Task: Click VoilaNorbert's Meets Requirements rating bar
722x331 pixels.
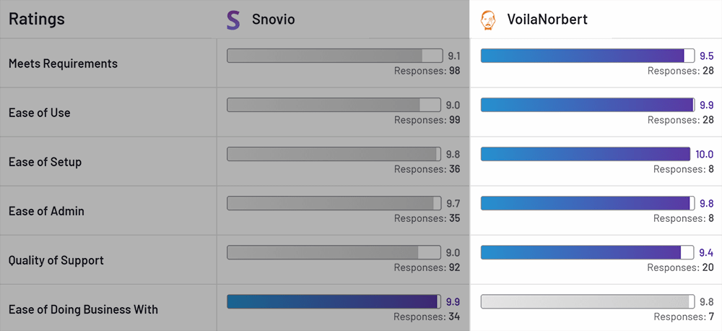Action: (588, 56)
